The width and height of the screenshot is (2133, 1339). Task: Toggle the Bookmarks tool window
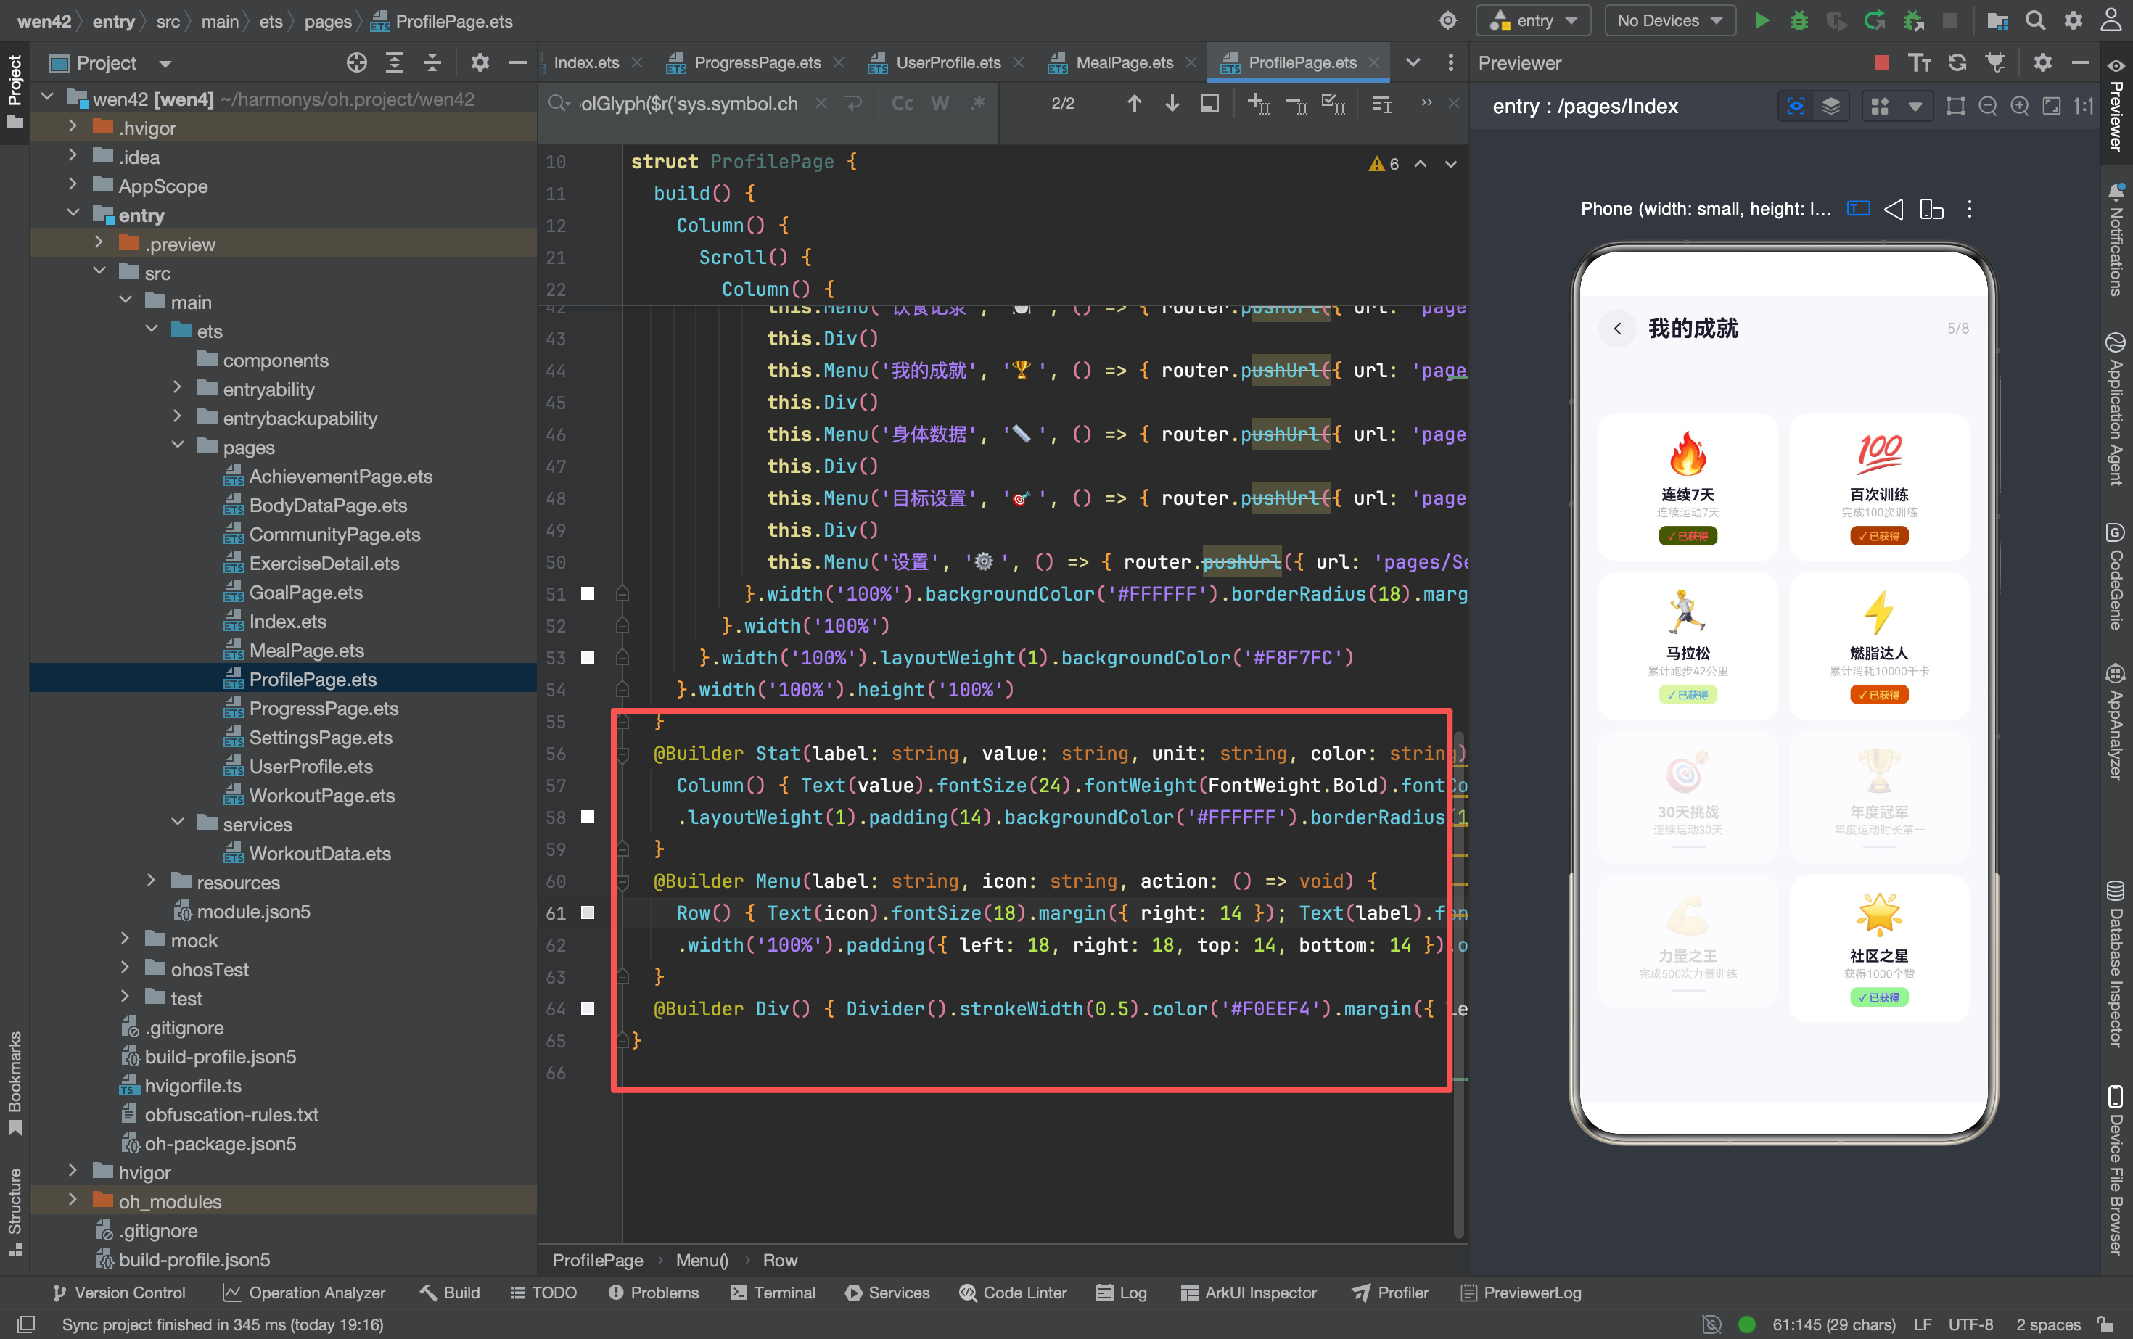pyautogui.click(x=15, y=1082)
